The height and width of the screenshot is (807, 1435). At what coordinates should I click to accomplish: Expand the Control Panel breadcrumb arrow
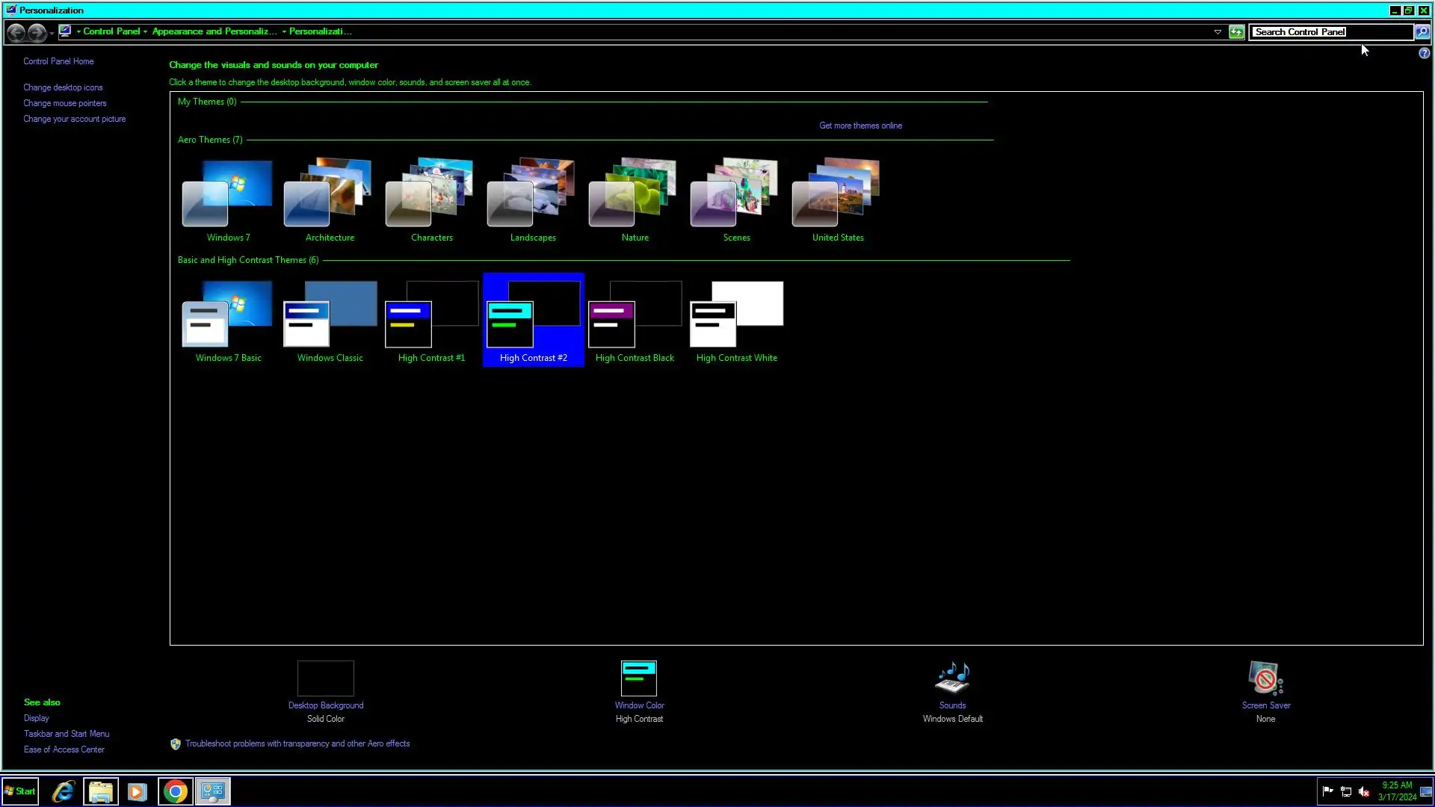click(145, 32)
